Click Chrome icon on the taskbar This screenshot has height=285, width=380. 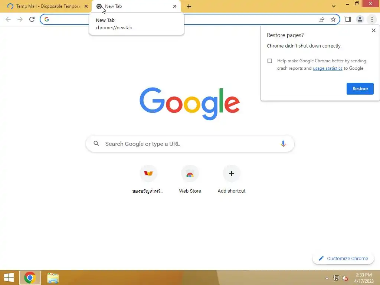tap(30, 278)
